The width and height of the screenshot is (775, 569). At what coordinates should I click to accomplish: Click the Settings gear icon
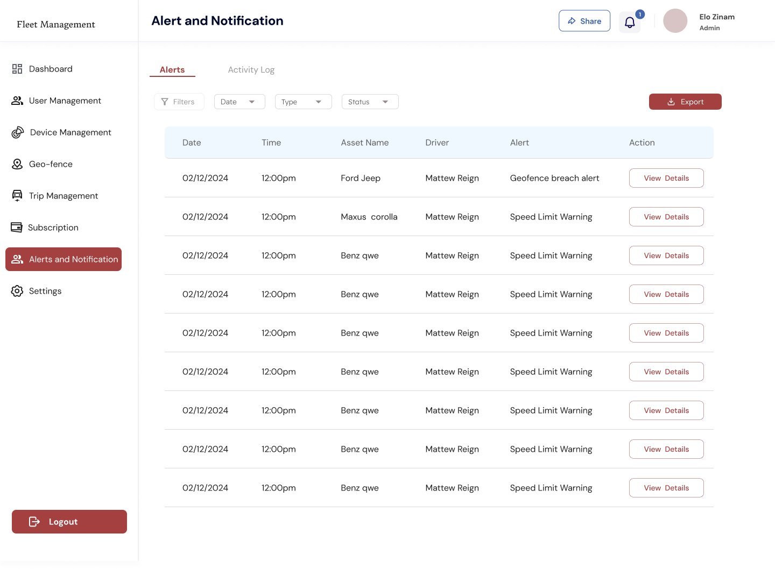coord(17,291)
